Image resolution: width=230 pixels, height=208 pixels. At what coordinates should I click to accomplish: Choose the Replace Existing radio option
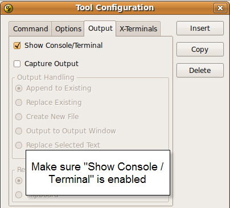click(19, 103)
